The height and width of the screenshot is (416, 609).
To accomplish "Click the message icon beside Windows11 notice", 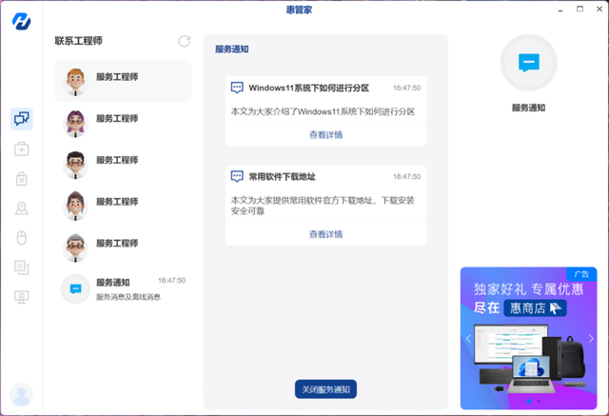I will [237, 88].
